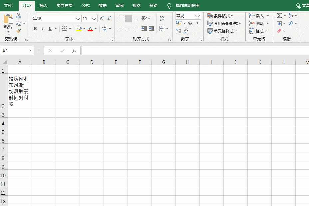Click the formula bar input field

click(x=195, y=51)
